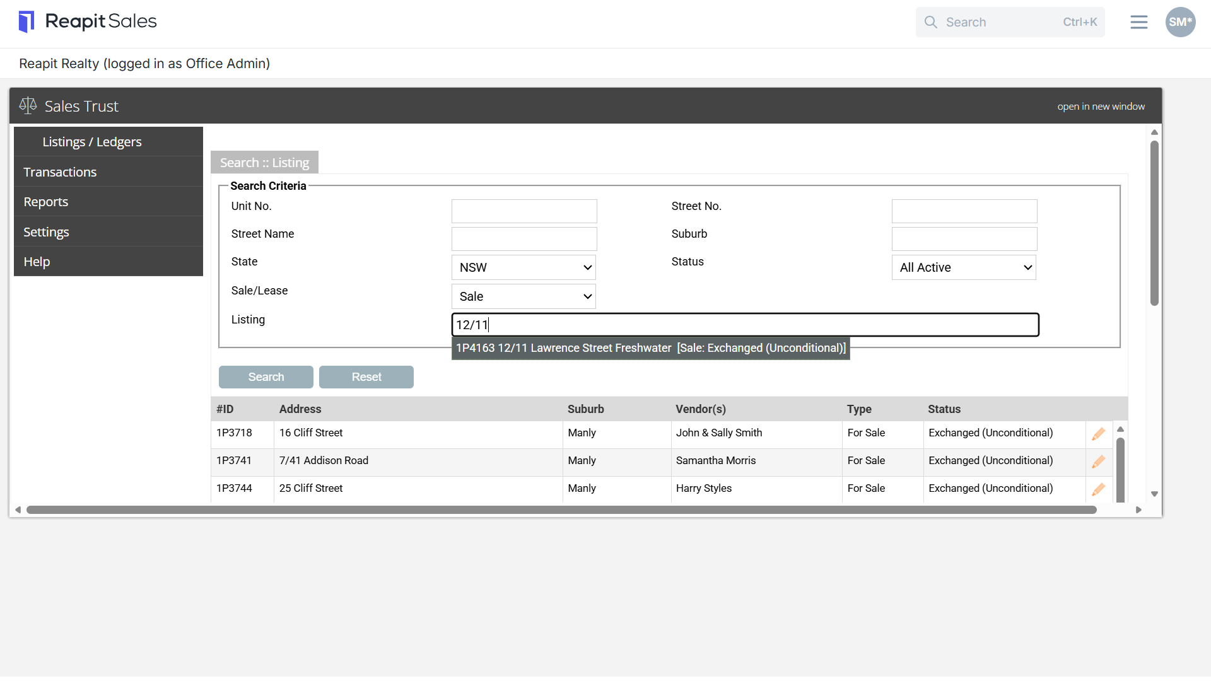Open the hamburger menu icon

coord(1138,22)
